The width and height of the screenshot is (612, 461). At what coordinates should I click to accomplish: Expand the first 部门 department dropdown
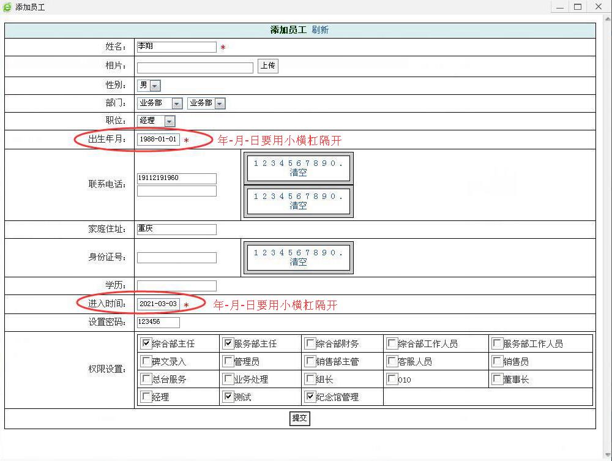pyautogui.click(x=177, y=103)
